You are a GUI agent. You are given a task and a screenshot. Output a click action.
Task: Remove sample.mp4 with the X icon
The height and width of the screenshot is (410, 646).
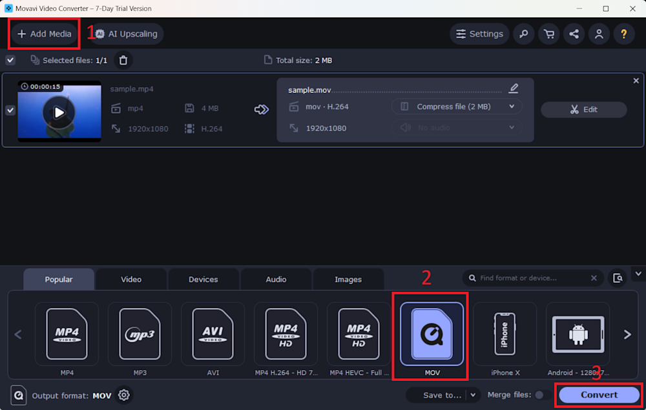[x=636, y=81]
